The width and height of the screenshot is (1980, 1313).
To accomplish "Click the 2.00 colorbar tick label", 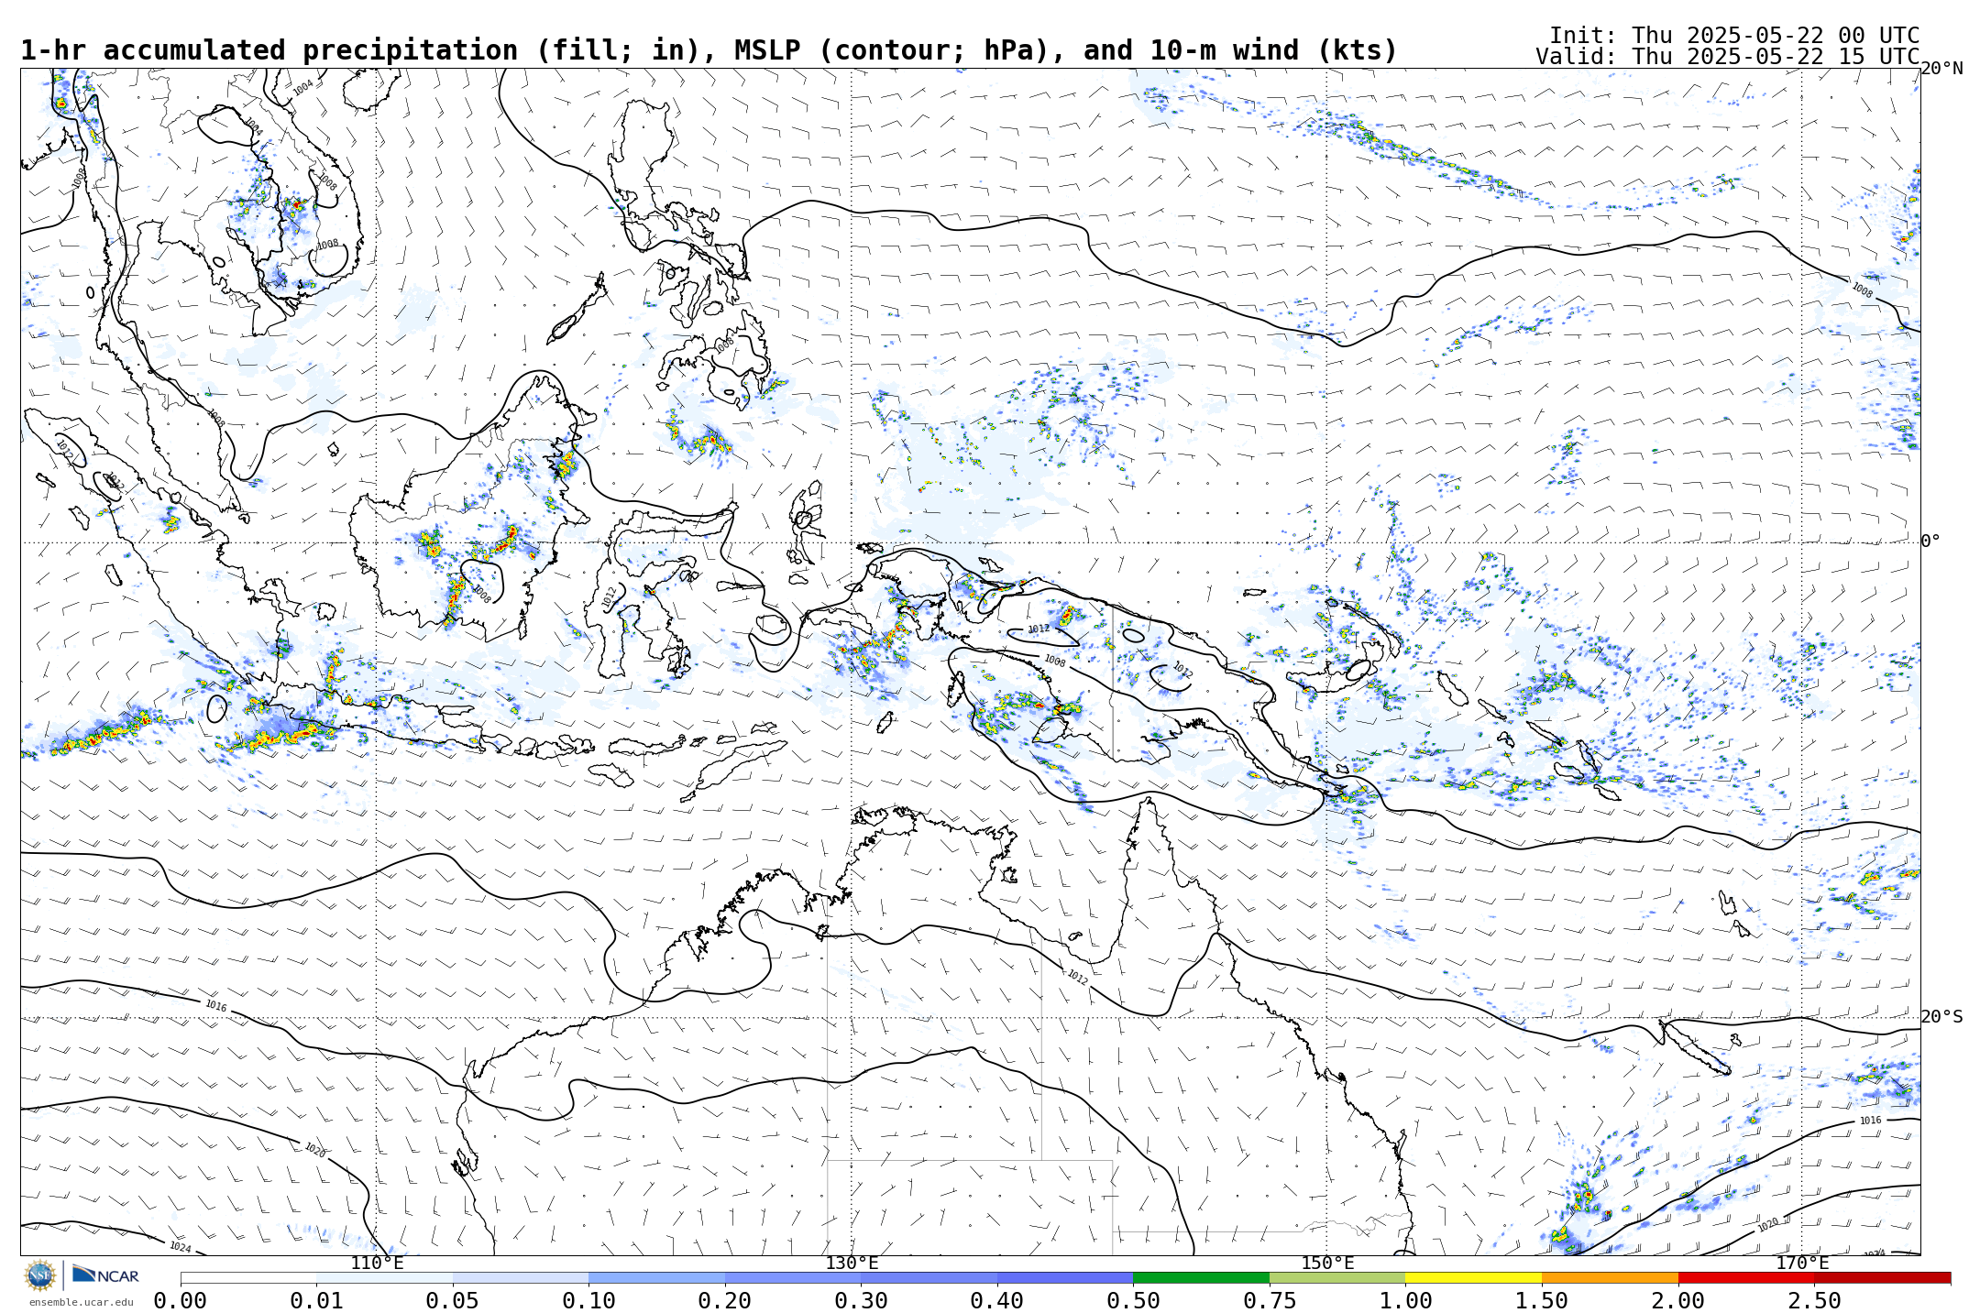I will [x=1678, y=1301].
